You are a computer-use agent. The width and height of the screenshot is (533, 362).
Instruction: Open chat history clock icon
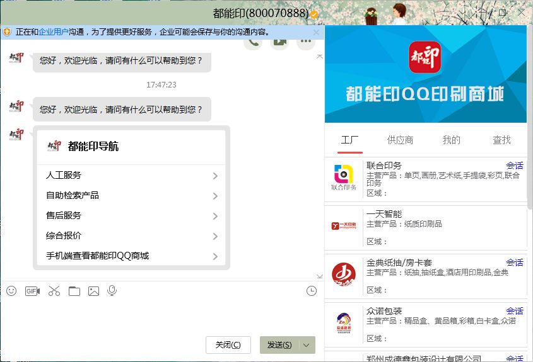tap(312, 291)
